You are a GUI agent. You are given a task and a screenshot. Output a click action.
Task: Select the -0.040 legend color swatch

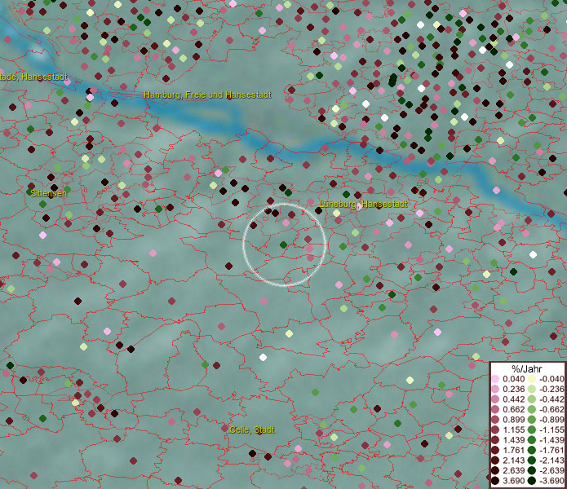point(532,379)
